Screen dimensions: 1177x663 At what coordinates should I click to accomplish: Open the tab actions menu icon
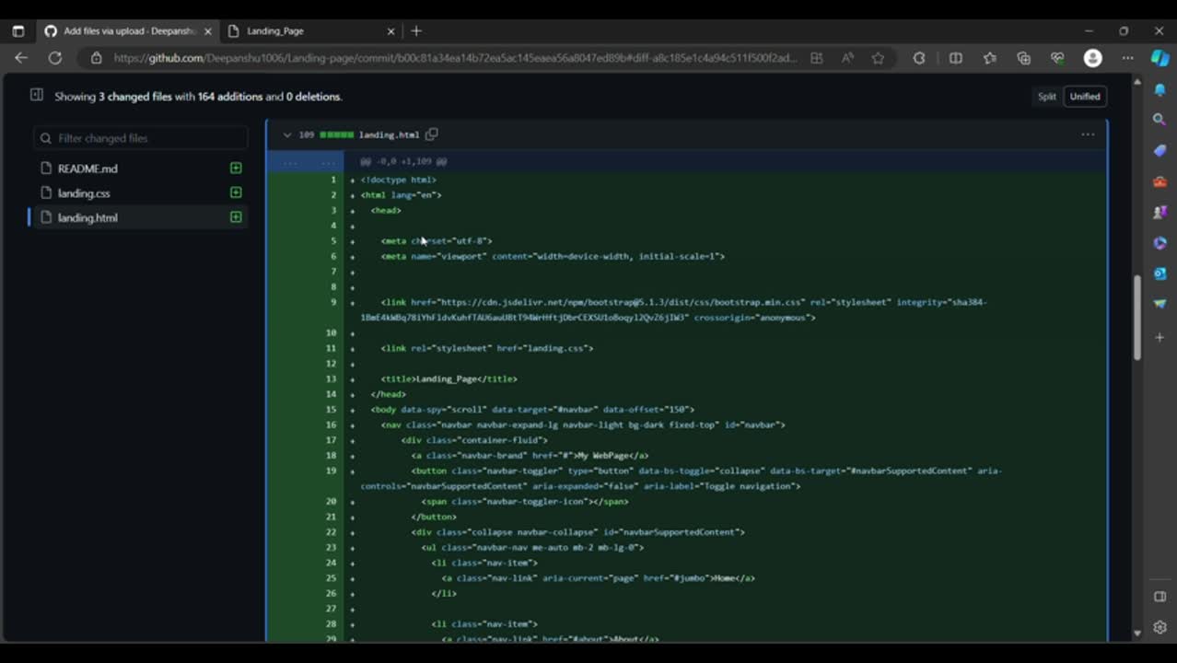pos(17,30)
